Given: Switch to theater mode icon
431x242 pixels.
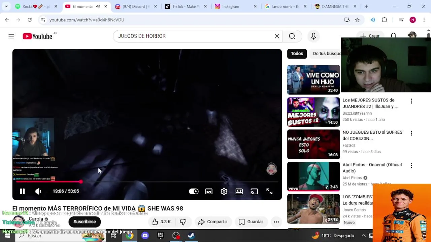Looking at the screenshot, I should (239, 191).
